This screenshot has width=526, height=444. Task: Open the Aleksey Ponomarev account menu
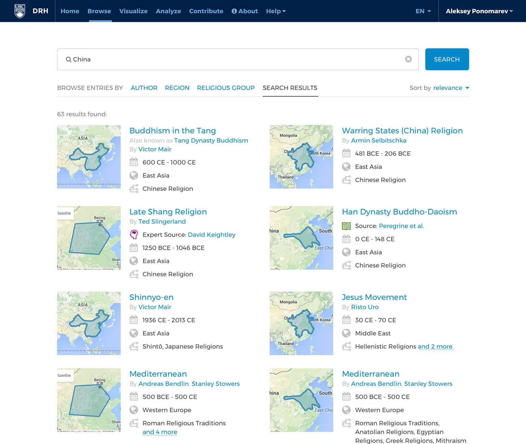click(x=478, y=11)
